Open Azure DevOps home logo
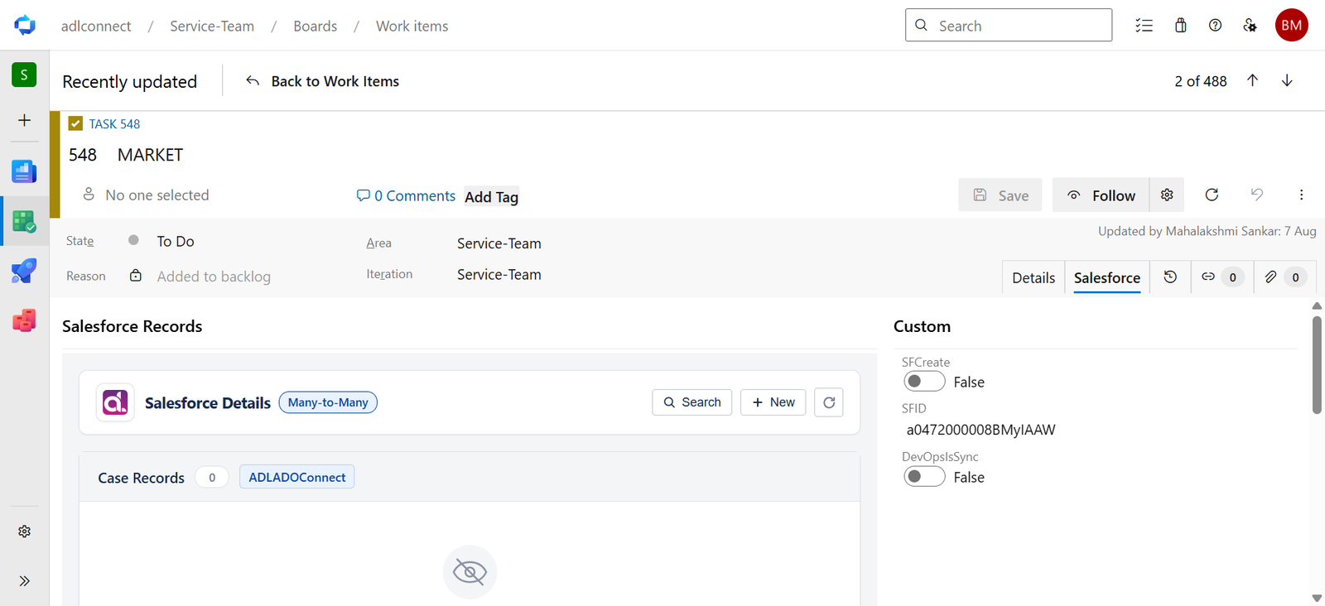This screenshot has width=1325, height=606. (x=25, y=25)
